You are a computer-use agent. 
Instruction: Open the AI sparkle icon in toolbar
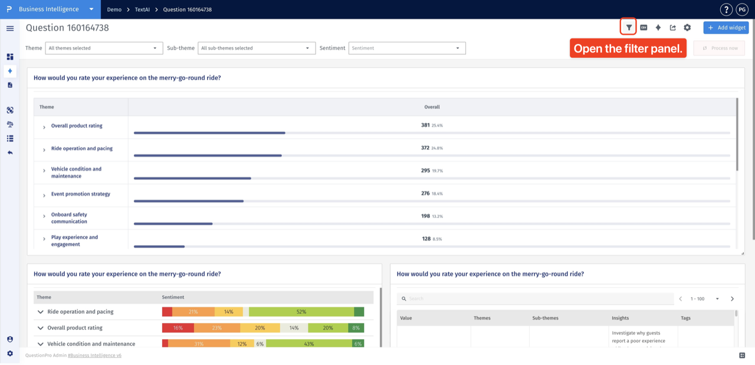(658, 28)
